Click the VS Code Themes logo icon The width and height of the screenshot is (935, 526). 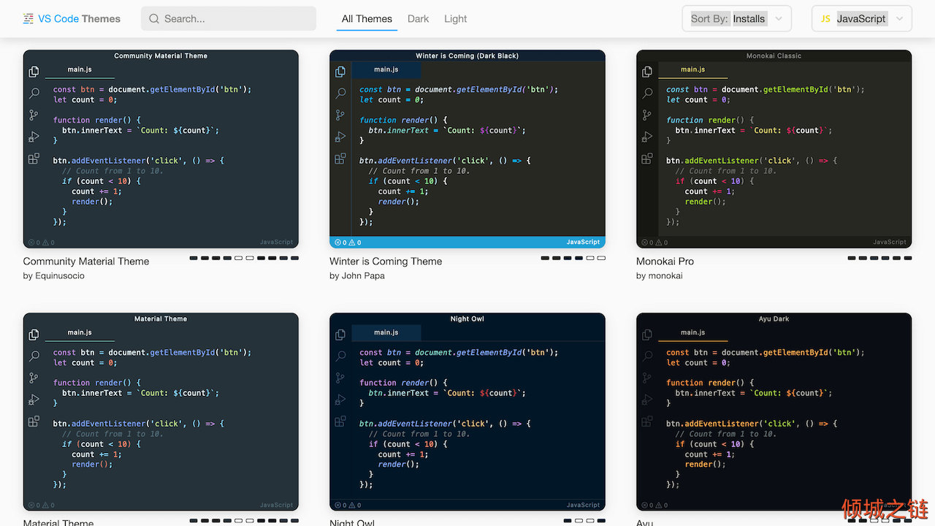(x=28, y=19)
